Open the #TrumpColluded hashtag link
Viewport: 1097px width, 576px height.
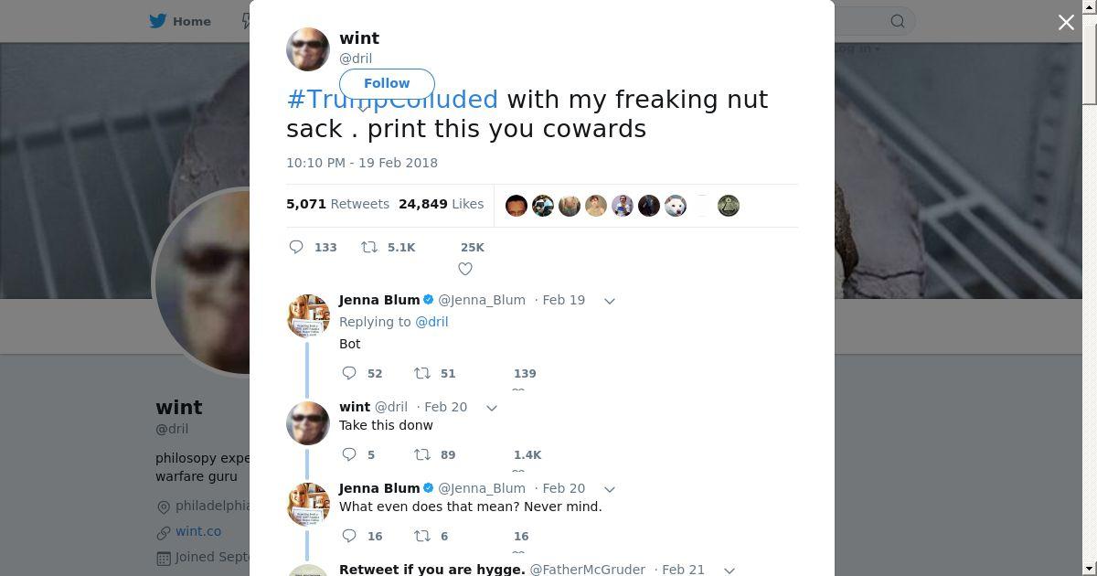(x=392, y=99)
